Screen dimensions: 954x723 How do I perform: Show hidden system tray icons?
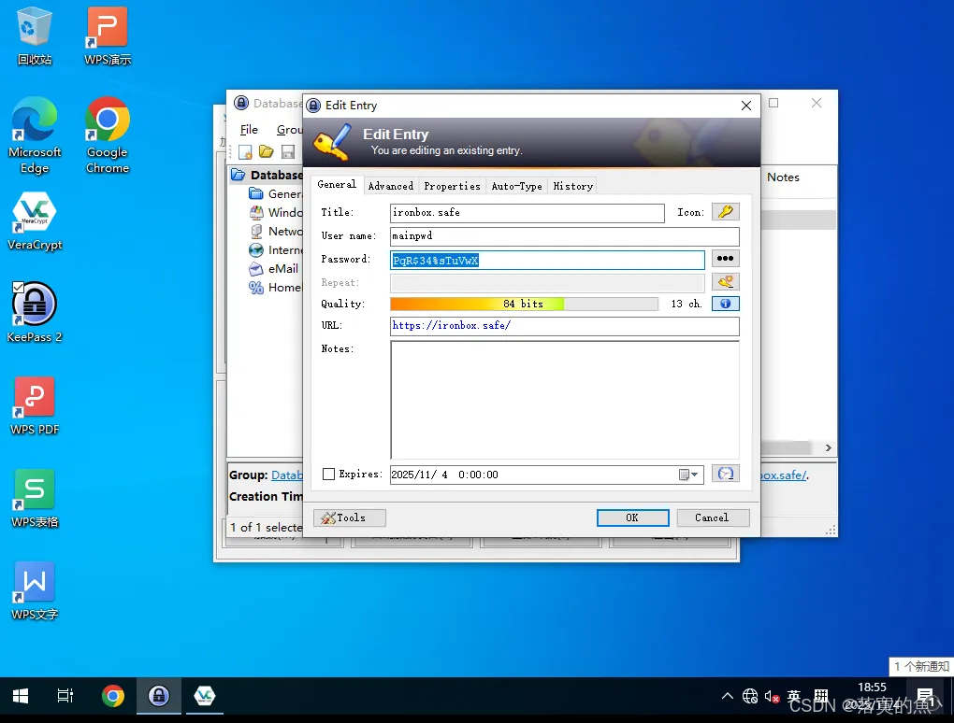point(727,696)
